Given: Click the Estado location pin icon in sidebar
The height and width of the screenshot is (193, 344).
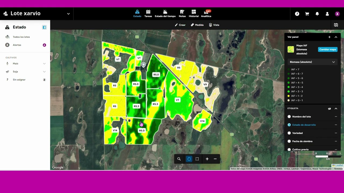Looking at the screenshot, I should (7, 27).
